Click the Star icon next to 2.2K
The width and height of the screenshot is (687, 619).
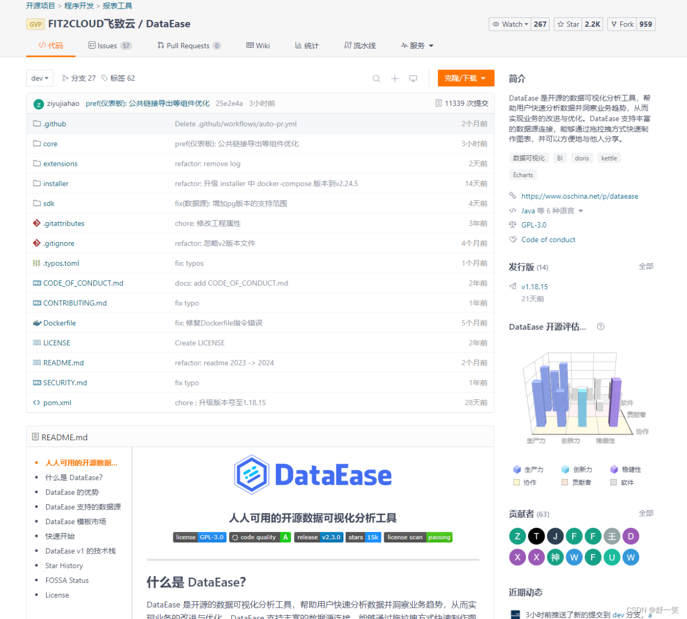[562, 24]
